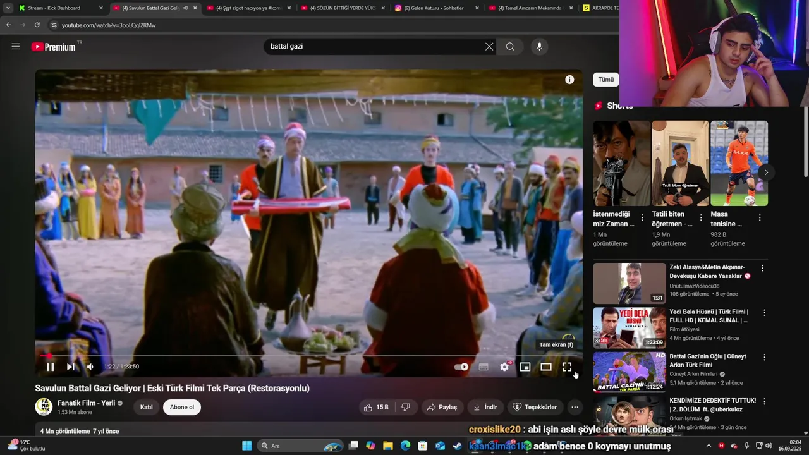Close the Stream - Kick Dashboard tab
The height and width of the screenshot is (455, 809).
click(x=100, y=8)
